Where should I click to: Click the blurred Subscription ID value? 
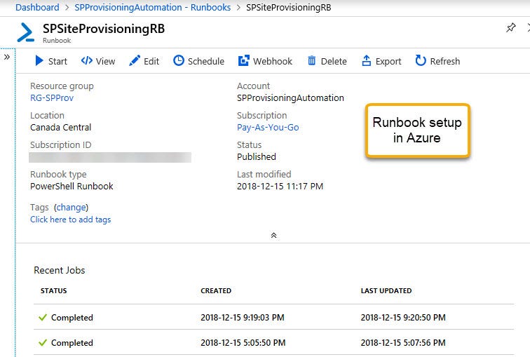click(x=110, y=158)
